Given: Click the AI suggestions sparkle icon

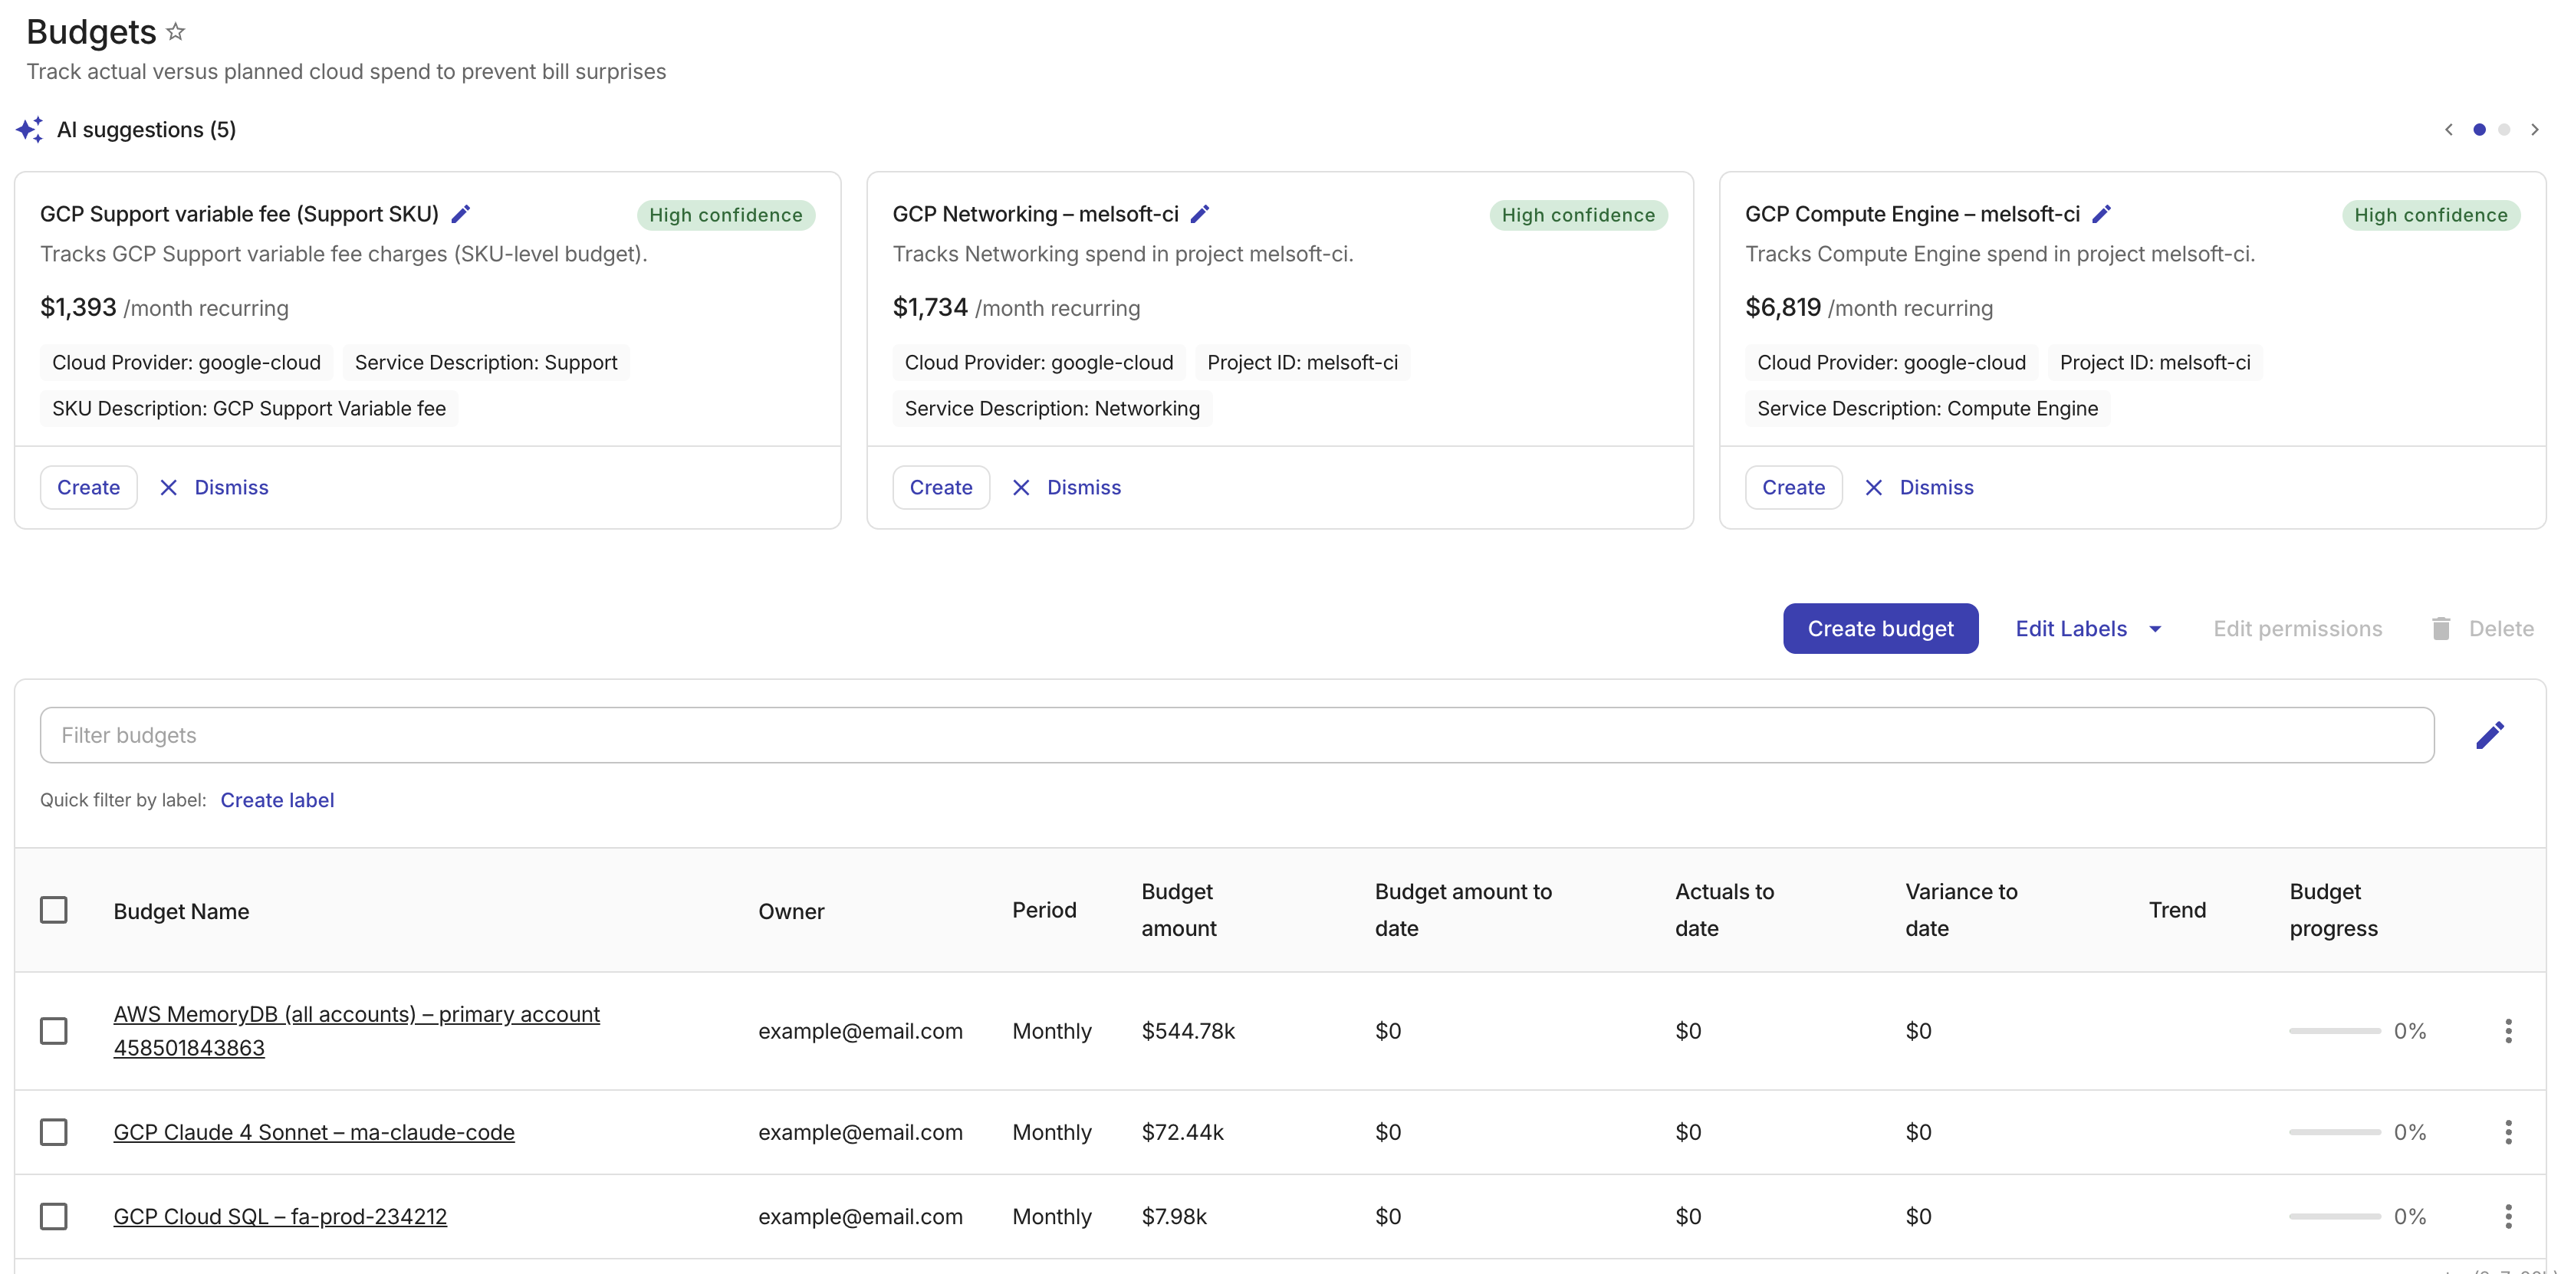Looking at the screenshot, I should pos(30,130).
